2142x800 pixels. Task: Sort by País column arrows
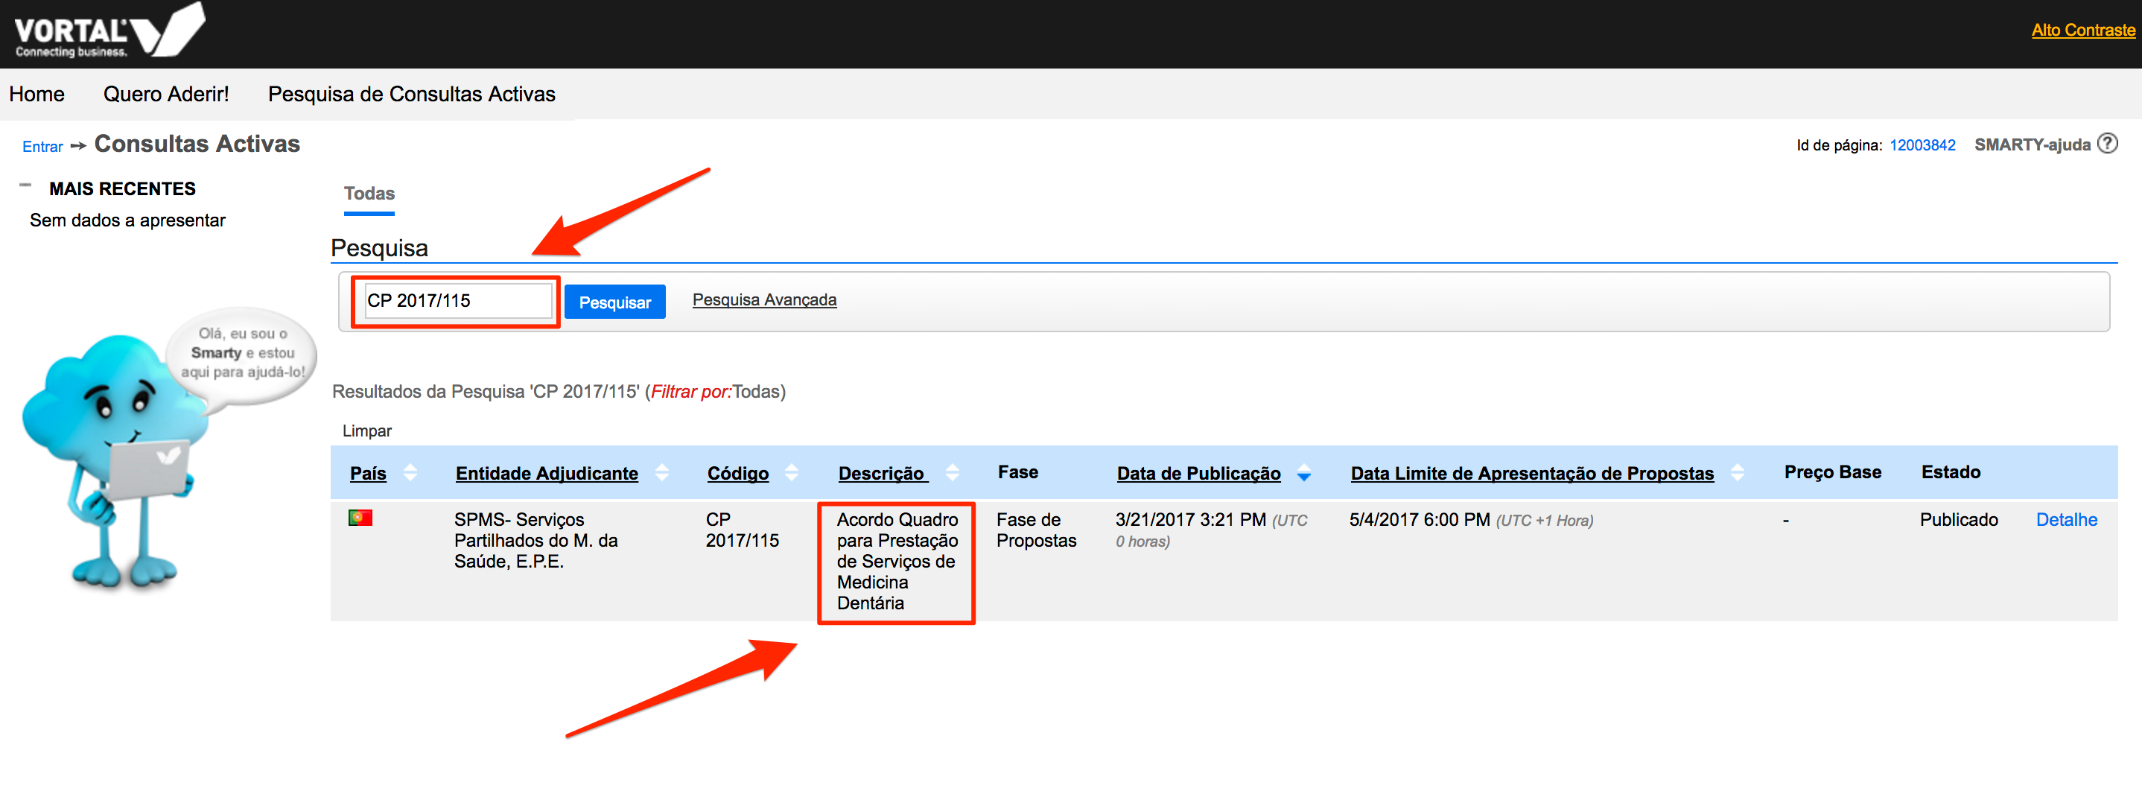coord(410,473)
